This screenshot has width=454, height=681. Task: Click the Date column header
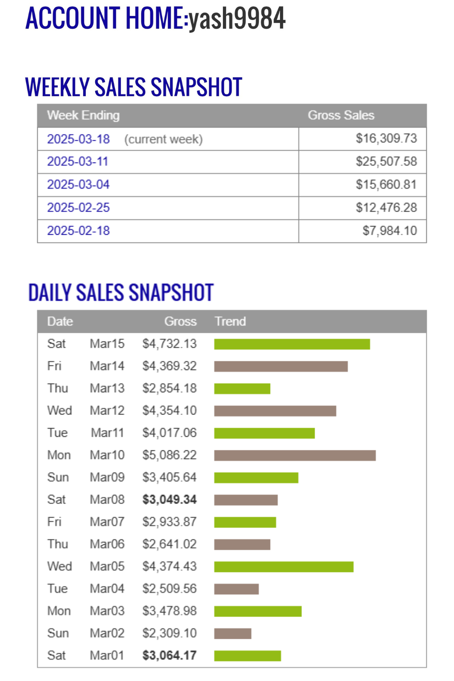tap(60, 321)
